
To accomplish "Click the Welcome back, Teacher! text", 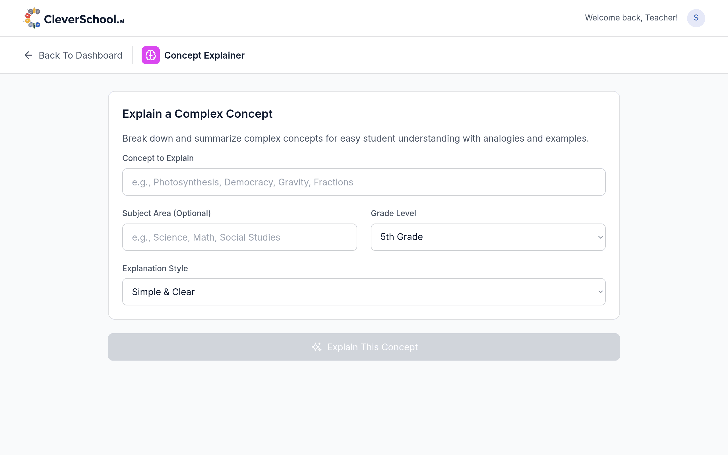I will coord(631,18).
